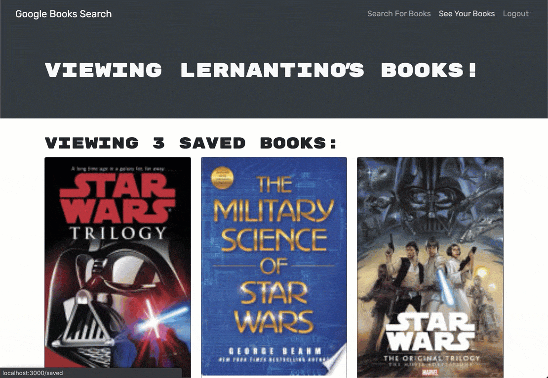Screen dimensions: 548x378
Task: Choose the Star Wars Original Trilogy cover
Action: pos(430,267)
